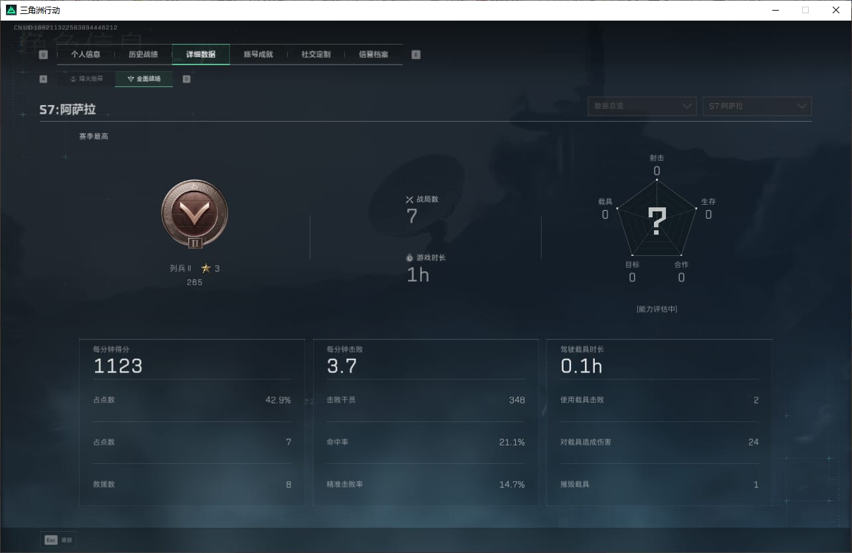Click the D key icon beside mode tabs
The height and width of the screenshot is (553, 852).
[186, 78]
